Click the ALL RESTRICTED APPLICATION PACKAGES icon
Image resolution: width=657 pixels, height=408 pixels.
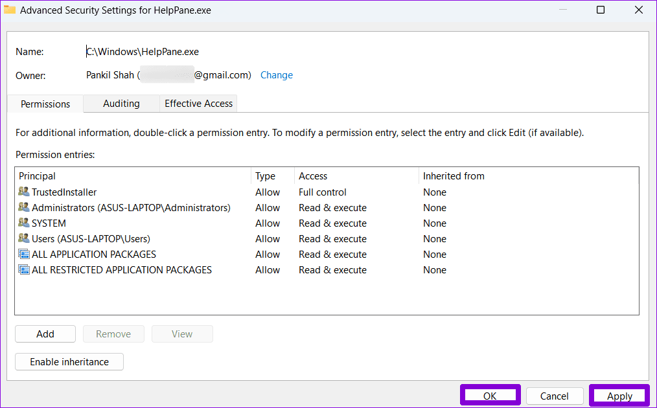click(x=24, y=269)
